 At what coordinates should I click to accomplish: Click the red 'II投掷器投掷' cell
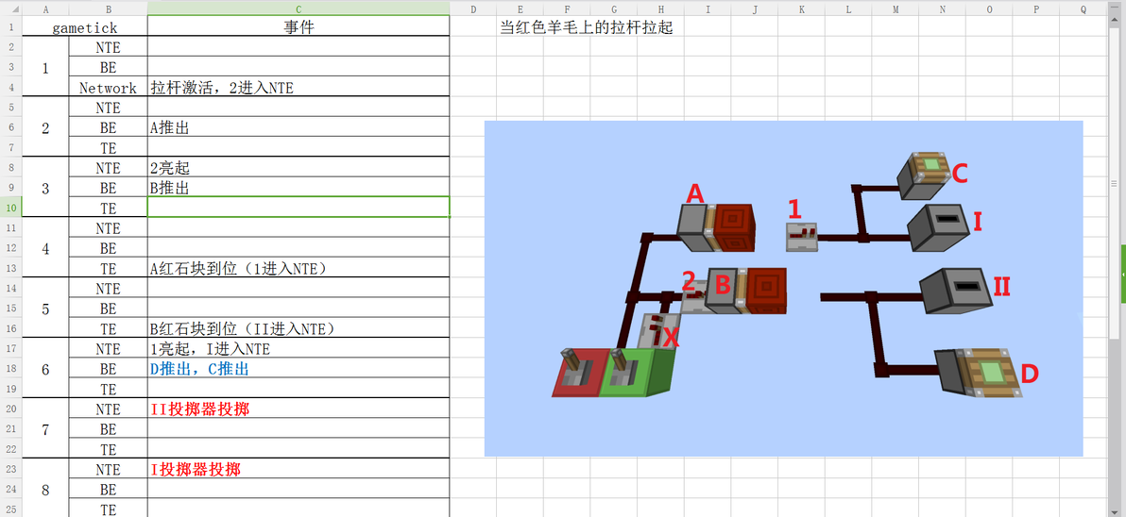pyautogui.click(x=299, y=409)
